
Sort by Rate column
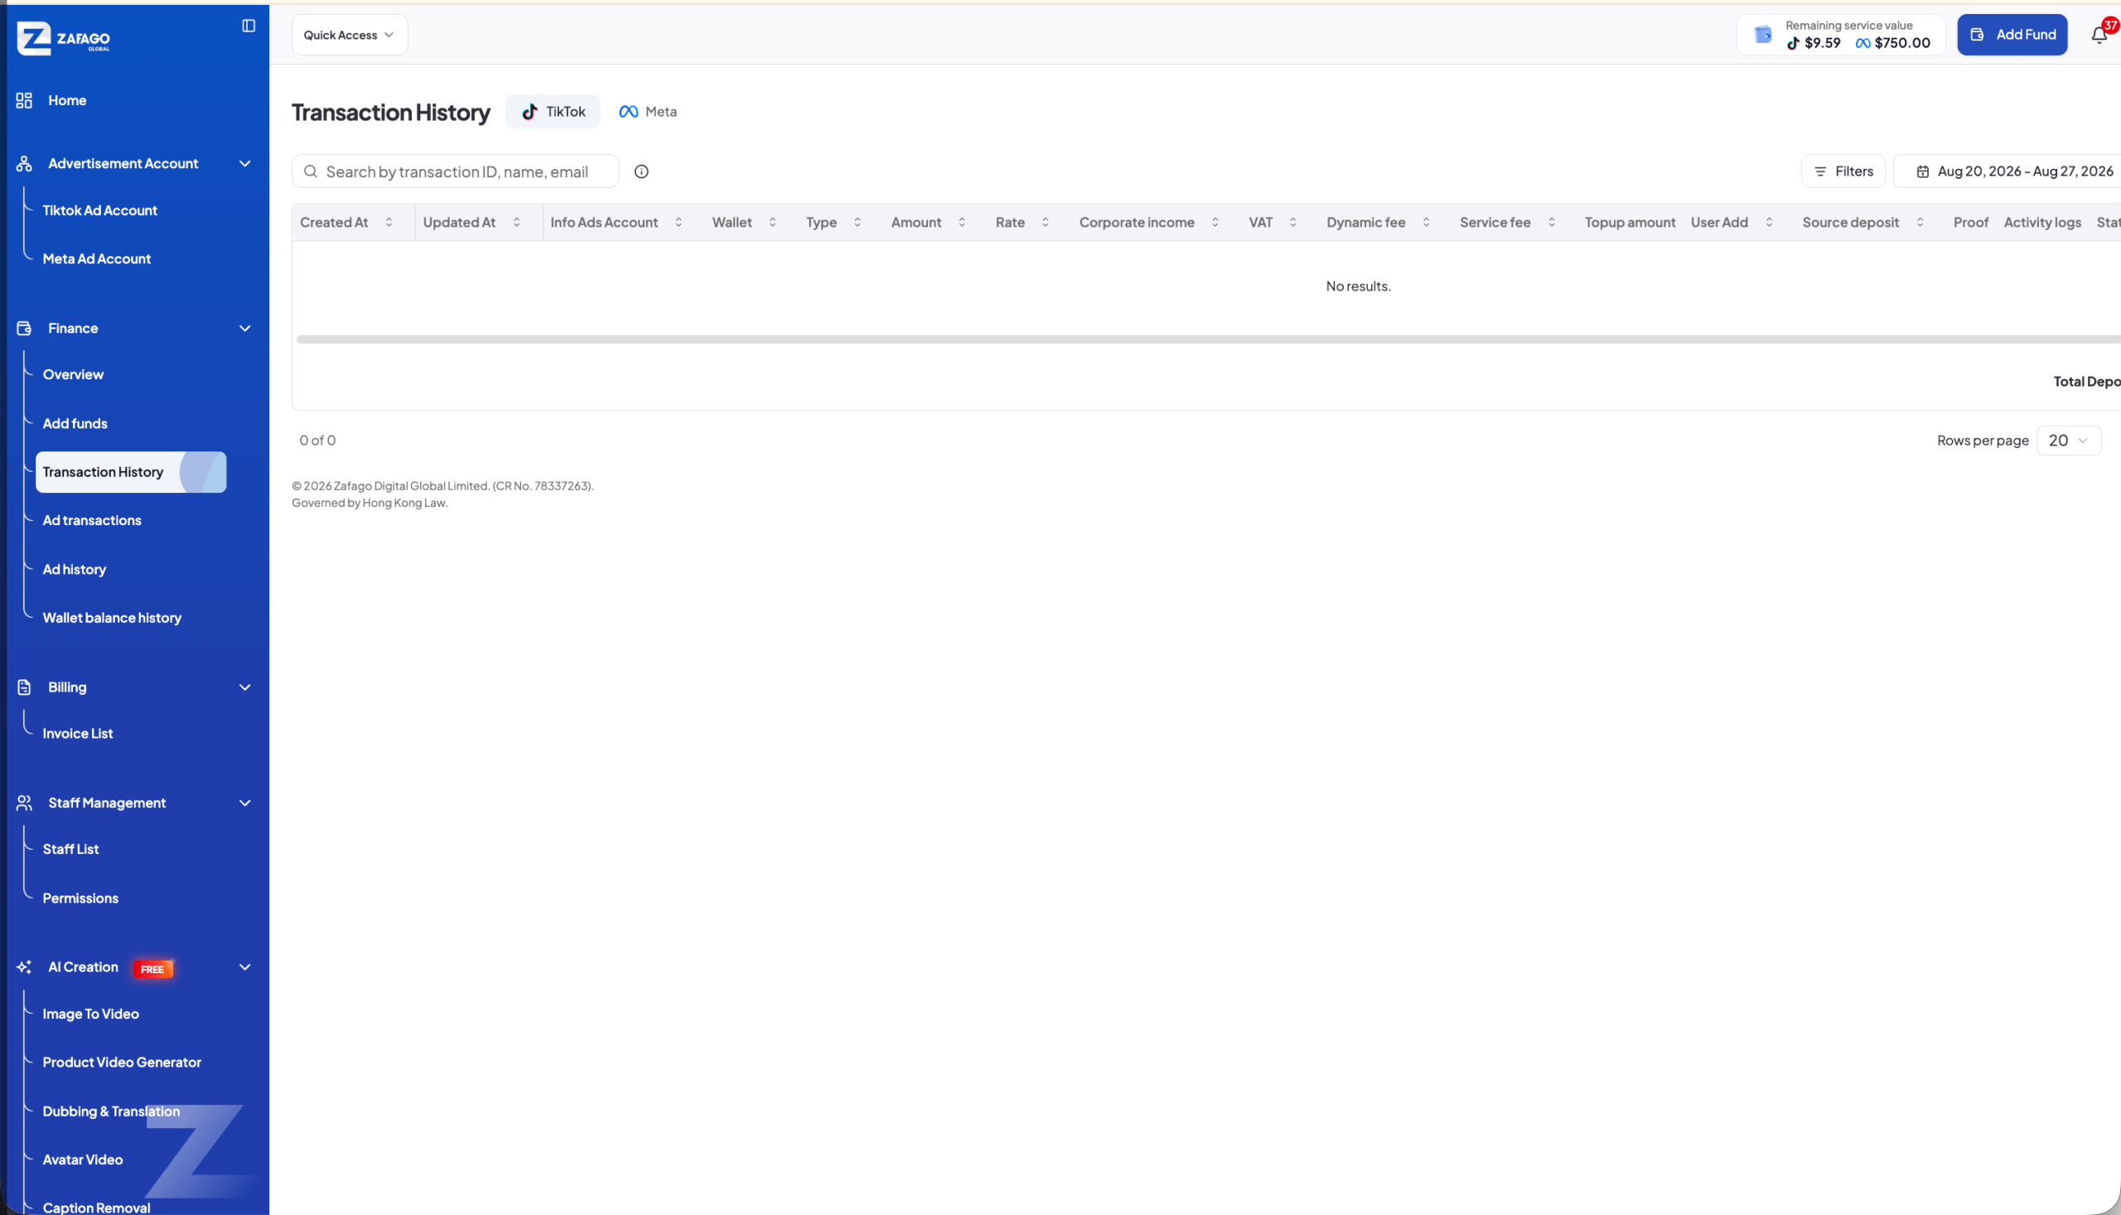(x=1045, y=223)
